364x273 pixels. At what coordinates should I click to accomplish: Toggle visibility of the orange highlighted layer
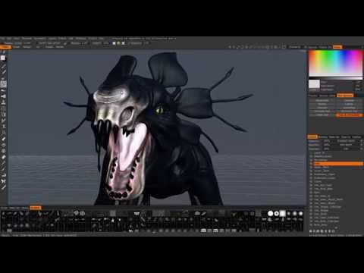(x=311, y=164)
